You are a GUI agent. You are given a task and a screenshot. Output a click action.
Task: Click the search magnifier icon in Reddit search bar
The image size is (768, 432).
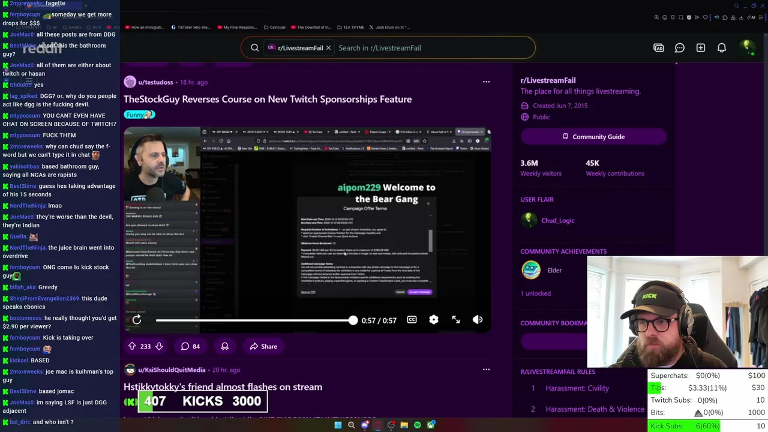pyautogui.click(x=254, y=48)
